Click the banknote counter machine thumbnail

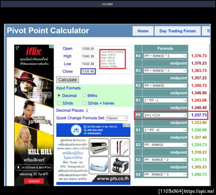(x=120, y=165)
